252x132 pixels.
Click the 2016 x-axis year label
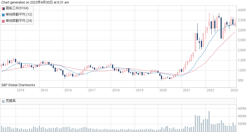68,90
